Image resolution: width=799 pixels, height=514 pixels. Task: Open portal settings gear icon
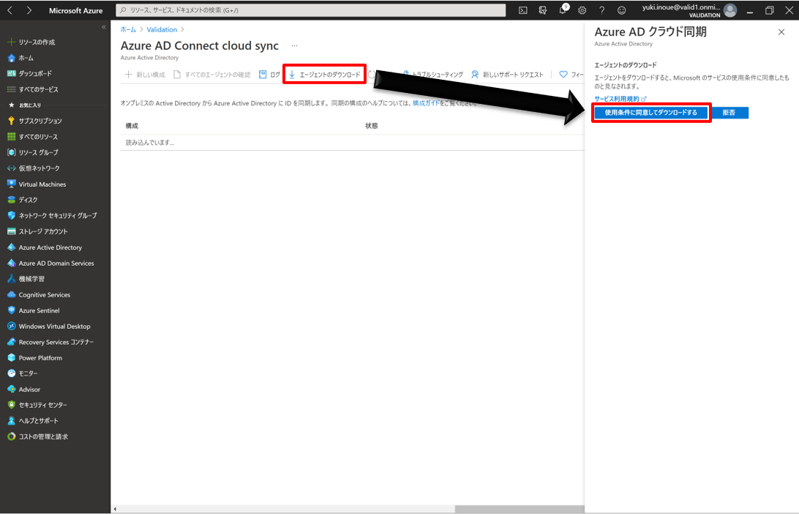pos(582,10)
